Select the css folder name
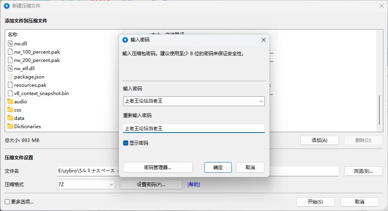Screen dimensions: 388x211 point(18,110)
